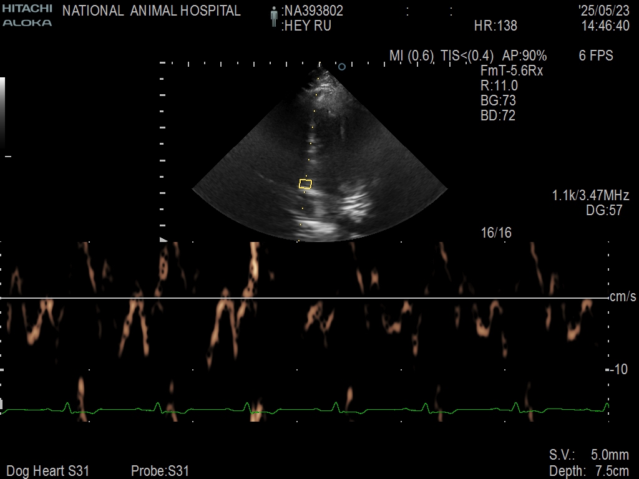Click the Depth 7.5cm value
Screen dimensions: 639x479
click(588, 471)
